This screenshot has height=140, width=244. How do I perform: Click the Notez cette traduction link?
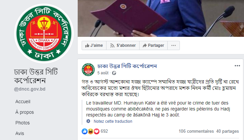pos(113,121)
